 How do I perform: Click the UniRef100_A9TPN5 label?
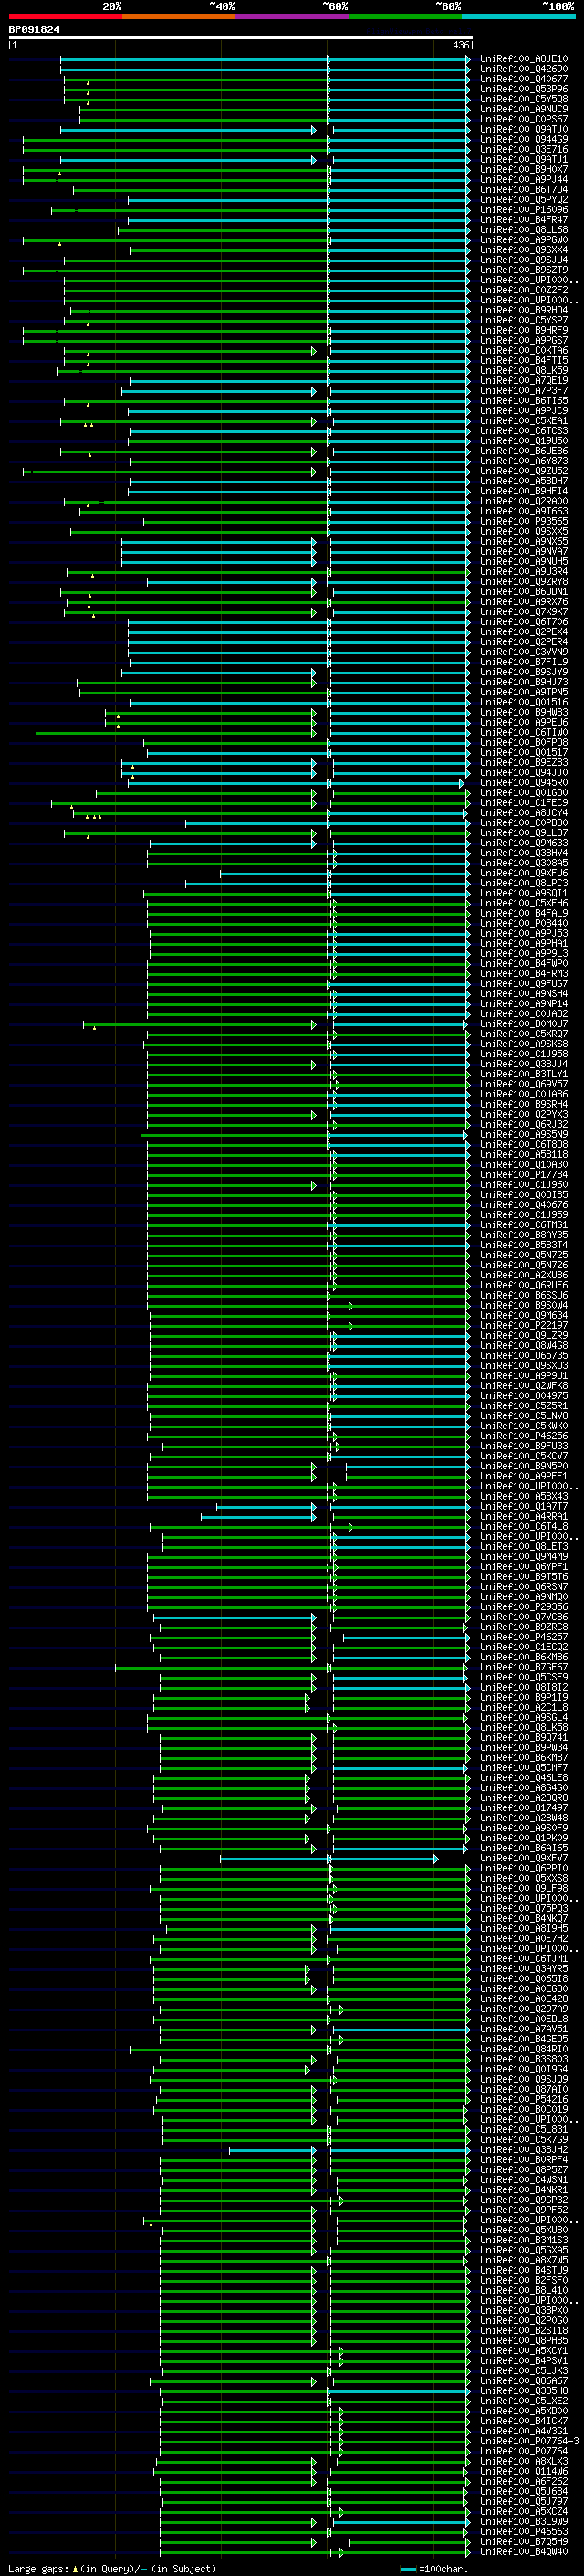(x=524, y=692)
